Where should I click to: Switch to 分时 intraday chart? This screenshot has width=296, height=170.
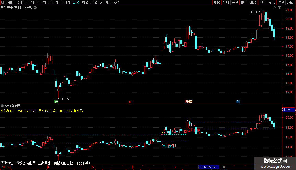coord(10,2)
